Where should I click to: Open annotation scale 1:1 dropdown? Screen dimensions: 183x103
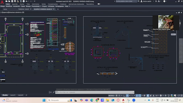pos(157,95)
